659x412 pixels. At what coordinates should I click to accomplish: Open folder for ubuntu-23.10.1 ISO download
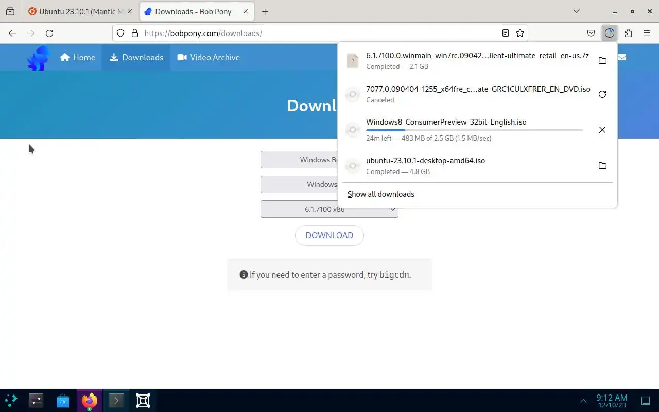602,166
